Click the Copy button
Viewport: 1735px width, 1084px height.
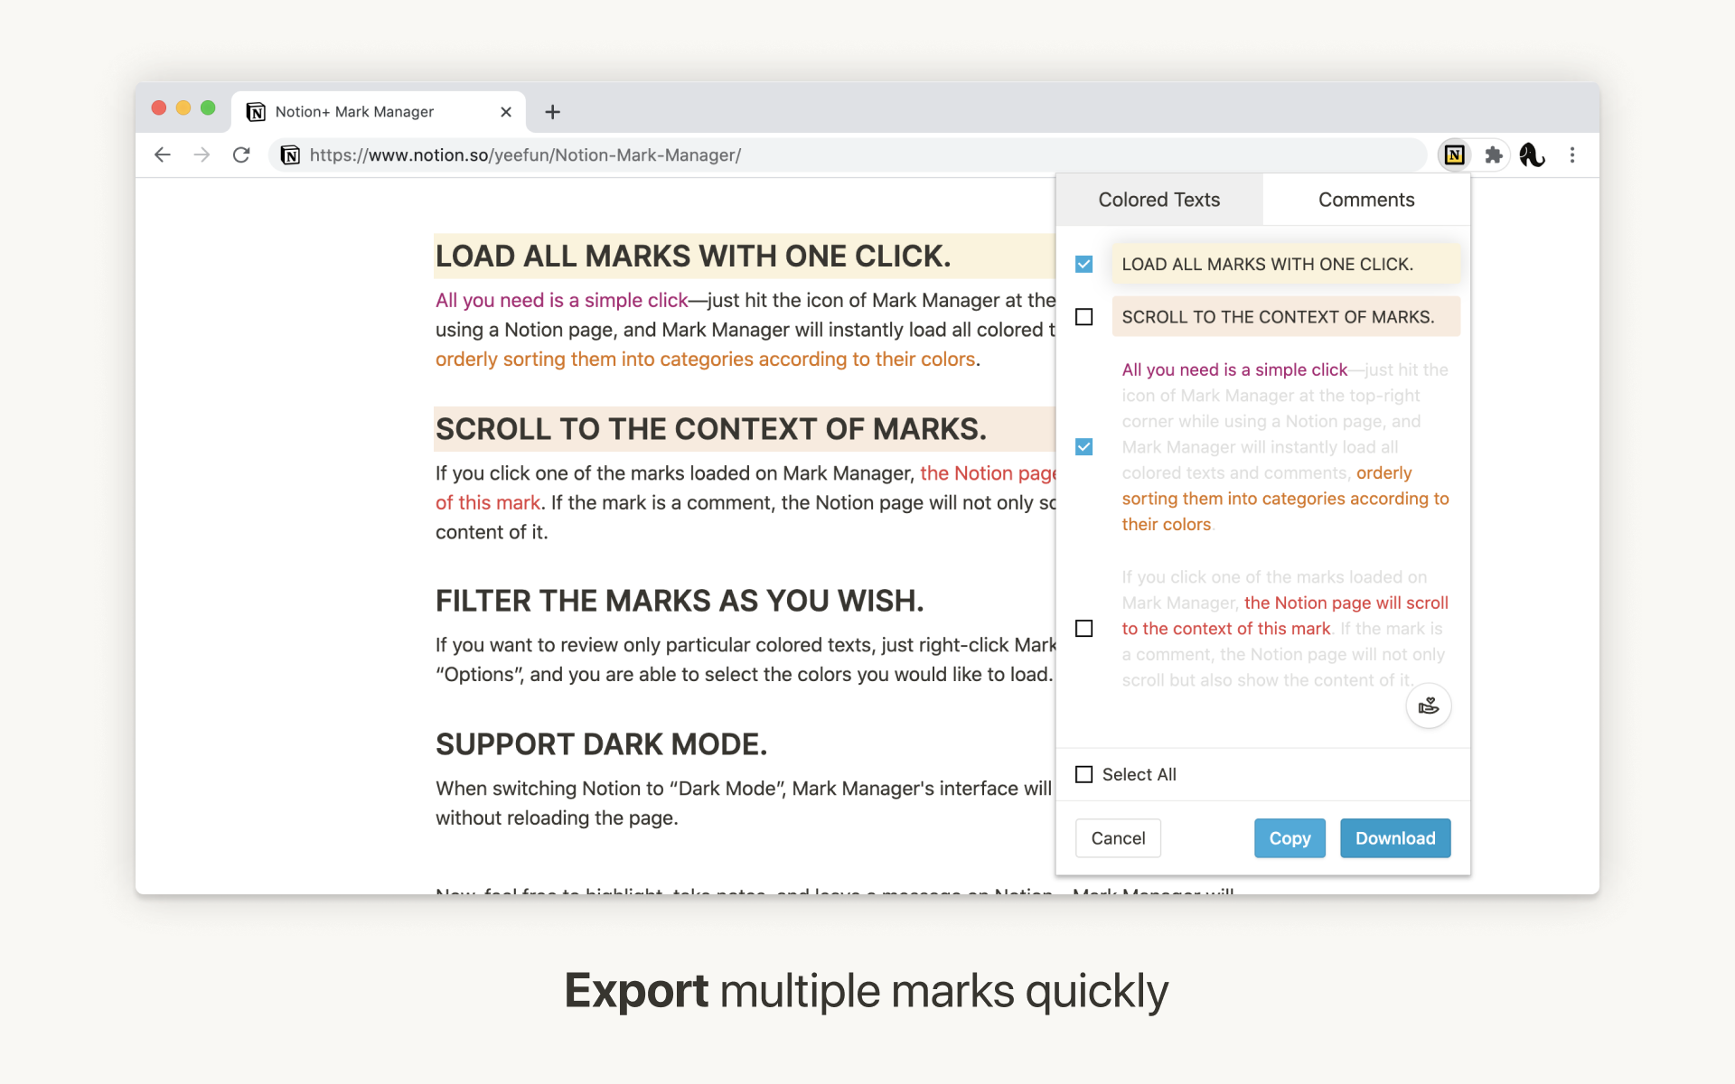coord(1290,836)
